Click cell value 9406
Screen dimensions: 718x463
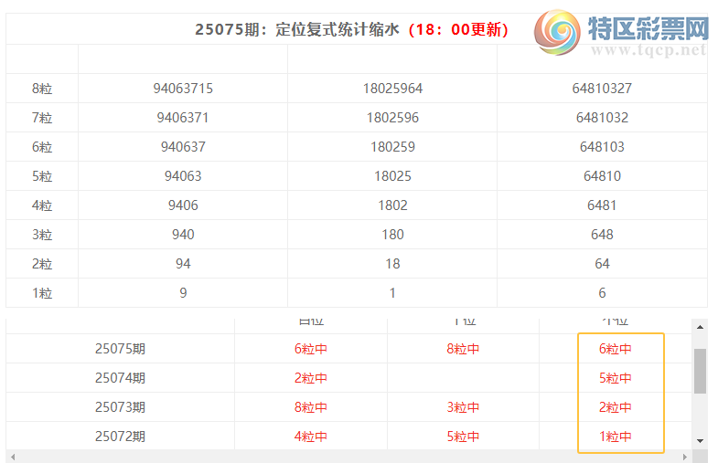point(183,205)
